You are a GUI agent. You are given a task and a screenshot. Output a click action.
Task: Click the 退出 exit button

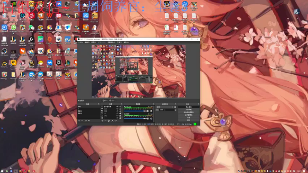click(189, 120)
